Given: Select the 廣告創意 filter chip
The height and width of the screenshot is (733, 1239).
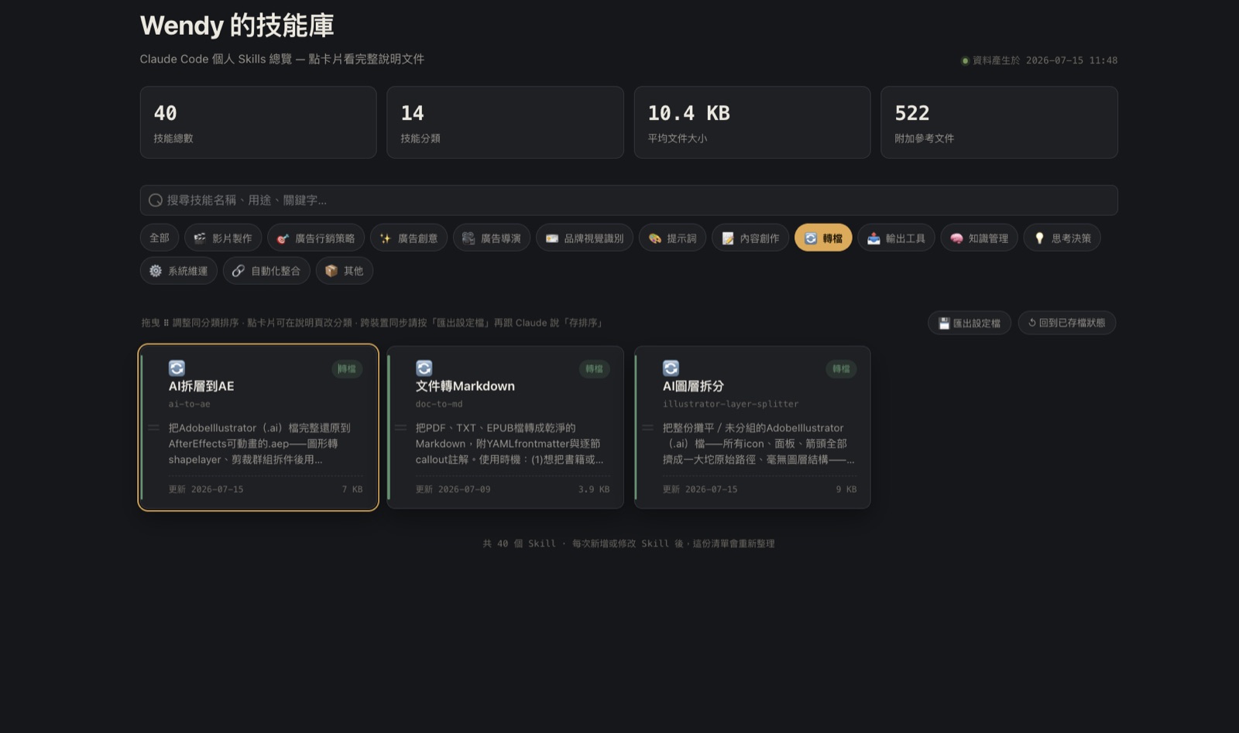Looking at the screenshot, I should pos(409,238).
